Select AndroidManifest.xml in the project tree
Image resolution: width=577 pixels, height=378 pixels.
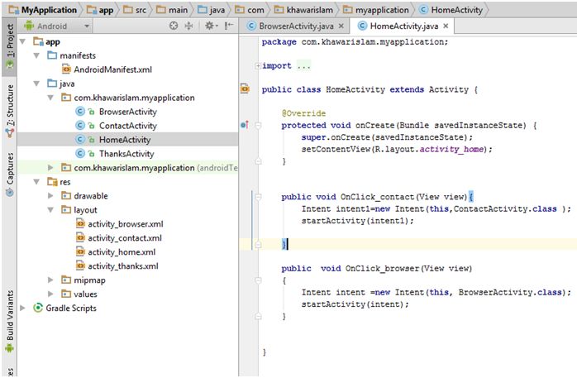click(112, 69)
